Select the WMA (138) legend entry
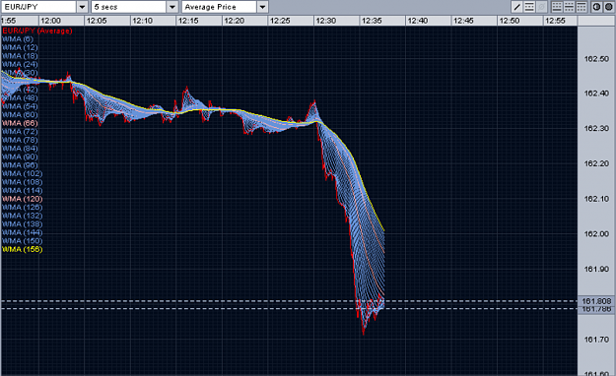Image resolution: width=616 pixels, height=376 pixels. [22, 224]
